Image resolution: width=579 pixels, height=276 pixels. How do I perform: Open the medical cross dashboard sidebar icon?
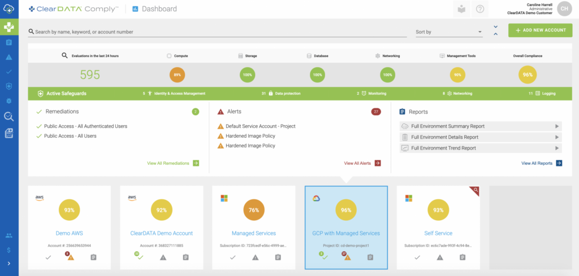(x=9, y=27)
